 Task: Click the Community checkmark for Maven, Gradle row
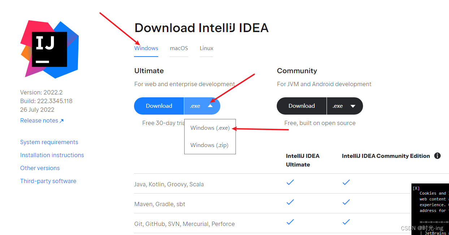pos(346,202)
